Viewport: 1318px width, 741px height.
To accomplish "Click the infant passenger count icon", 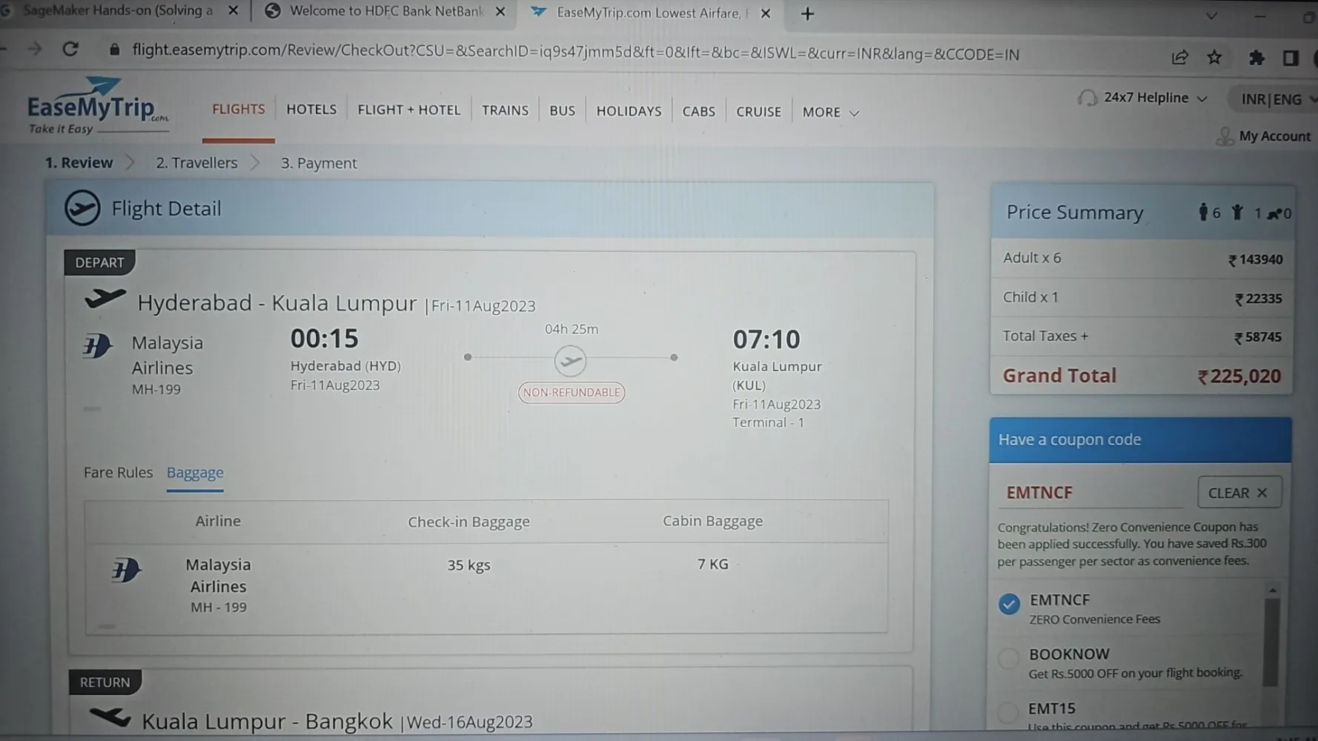I will pos(1274,214).
